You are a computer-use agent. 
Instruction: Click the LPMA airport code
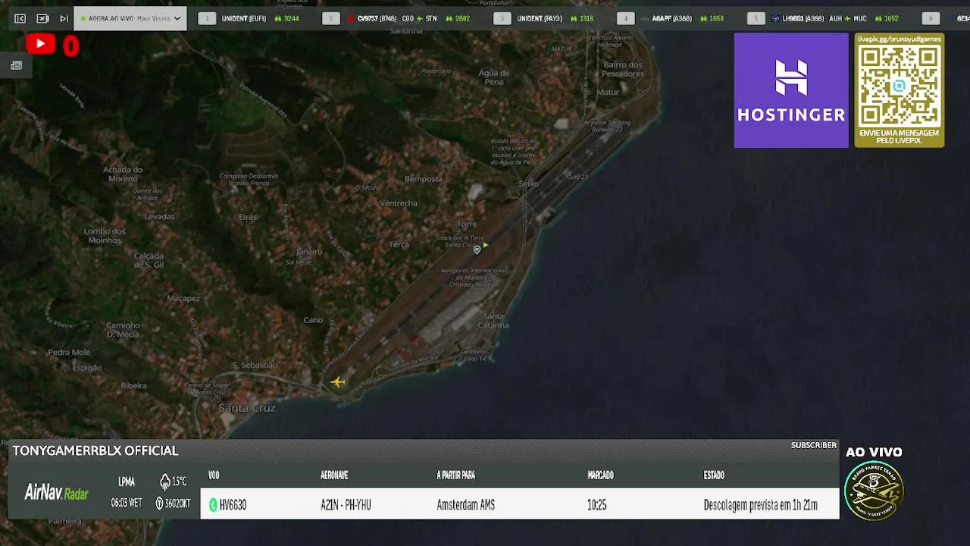pyautogui.click(x=127, y=482)
